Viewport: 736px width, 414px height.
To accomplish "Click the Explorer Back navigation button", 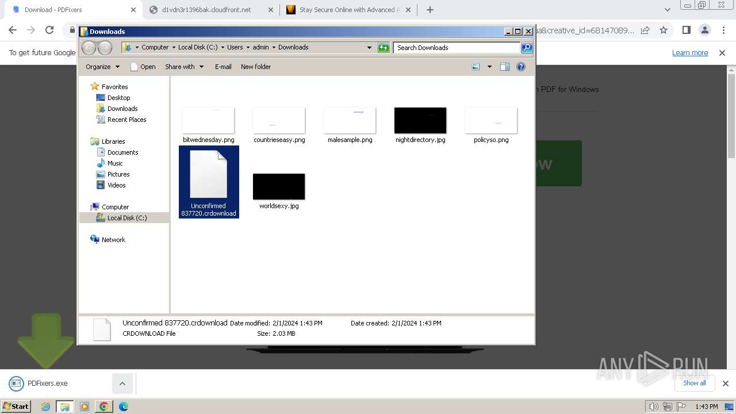I will click(89, 48).
